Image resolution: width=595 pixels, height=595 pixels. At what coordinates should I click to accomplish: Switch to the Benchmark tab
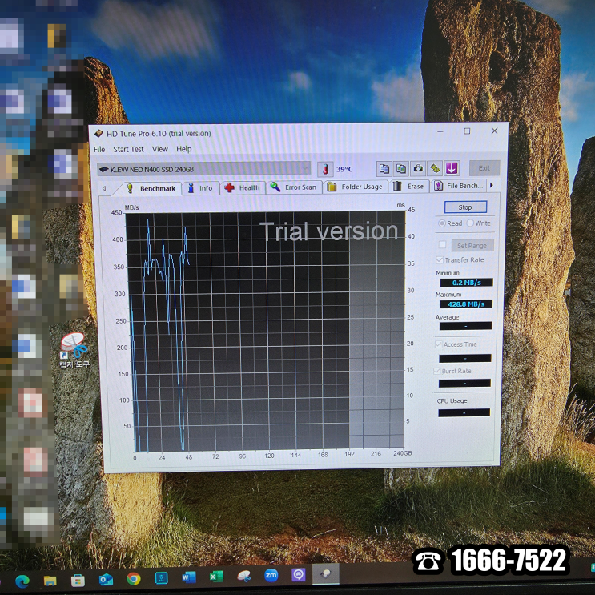(x=152, y=189)
